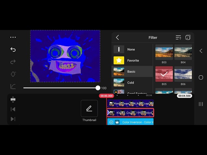
Task: Jump to next clip end
Action: (x=13, y=119)
